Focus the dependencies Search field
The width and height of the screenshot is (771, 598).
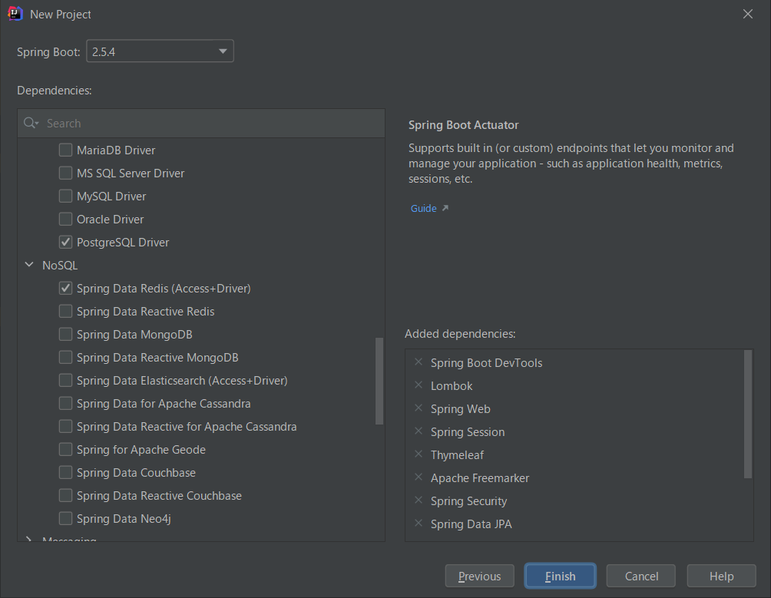pos(201,124)
